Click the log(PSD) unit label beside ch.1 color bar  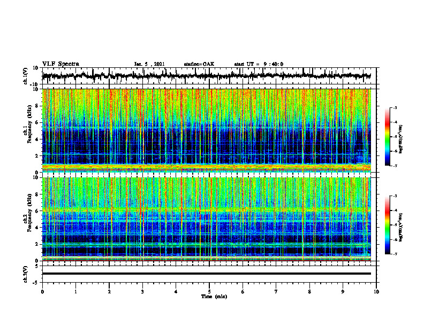click(401, 139)
